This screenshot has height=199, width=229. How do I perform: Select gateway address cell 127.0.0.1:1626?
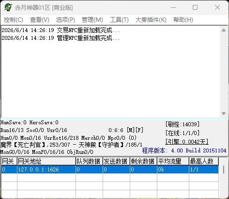(46, 169)
